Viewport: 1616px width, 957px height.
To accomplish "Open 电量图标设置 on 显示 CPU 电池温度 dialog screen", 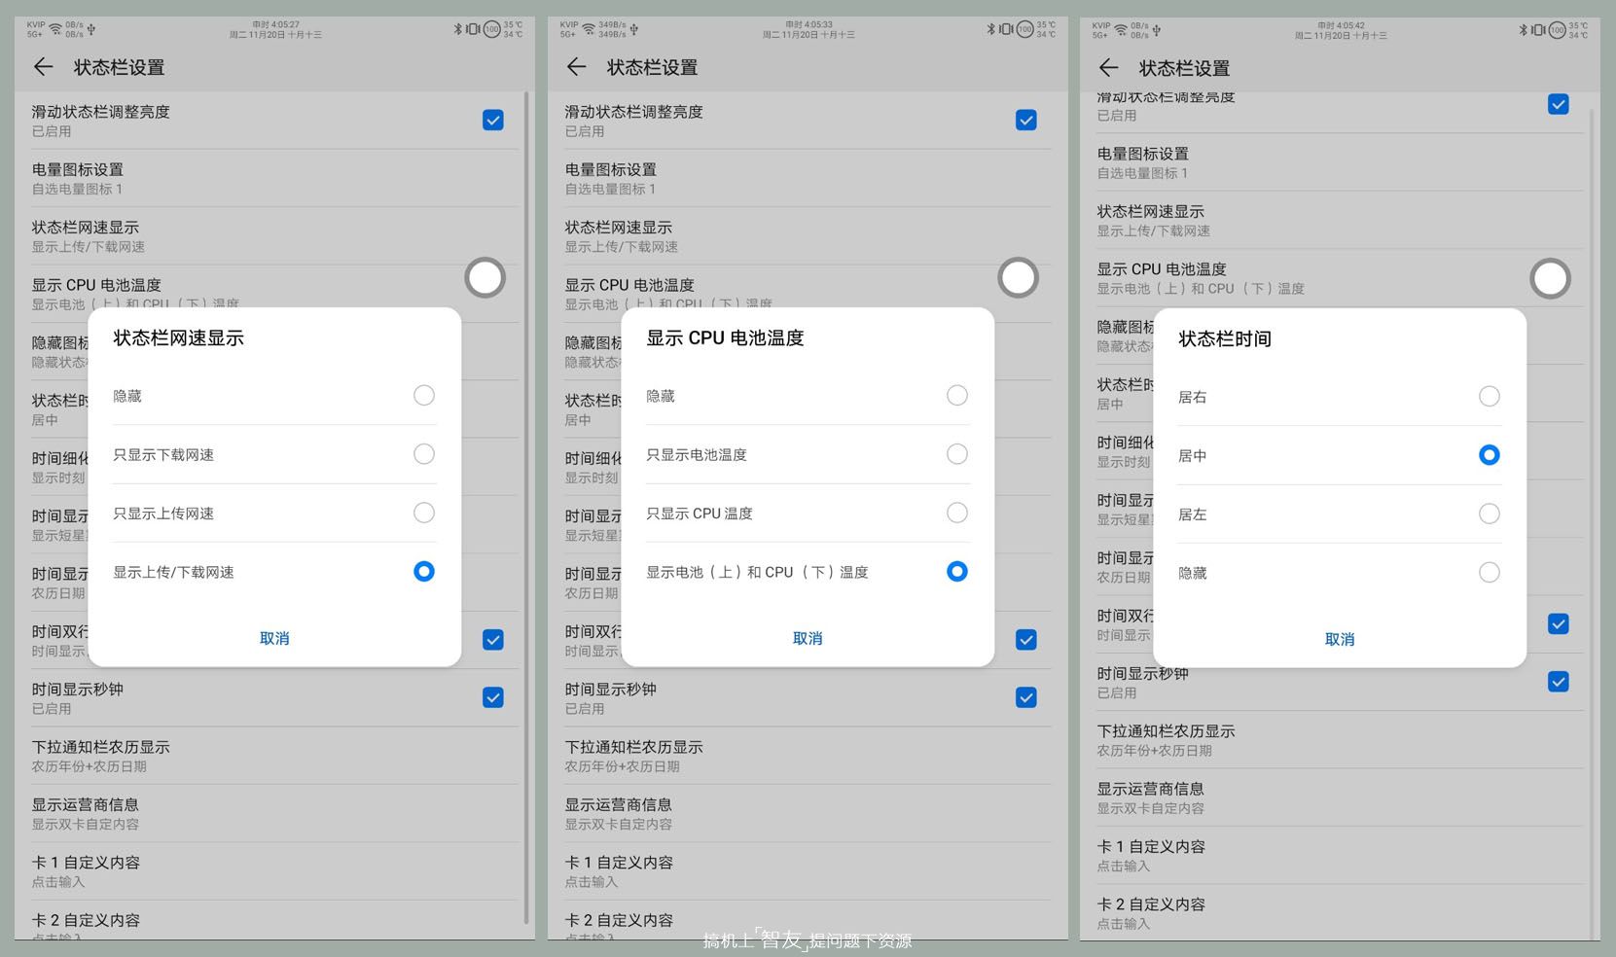I will [x=808, y=178].
